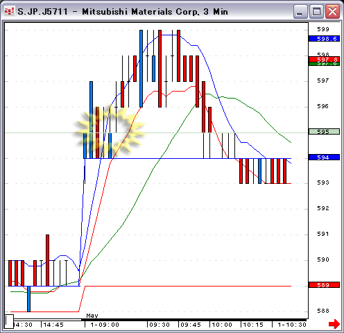Click the May date label

[92, 316]
